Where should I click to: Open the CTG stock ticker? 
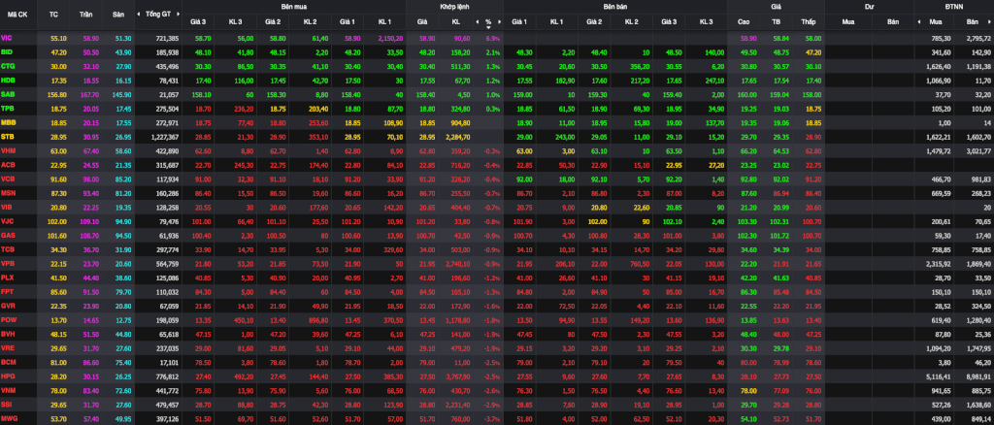[x=8, y=66]
